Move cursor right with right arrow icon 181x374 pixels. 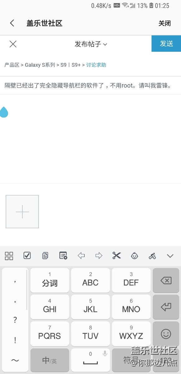99,256
